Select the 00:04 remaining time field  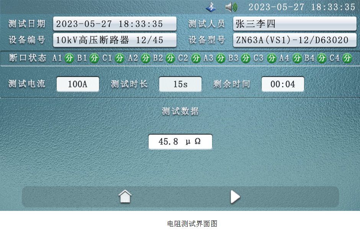coord(283,84)
